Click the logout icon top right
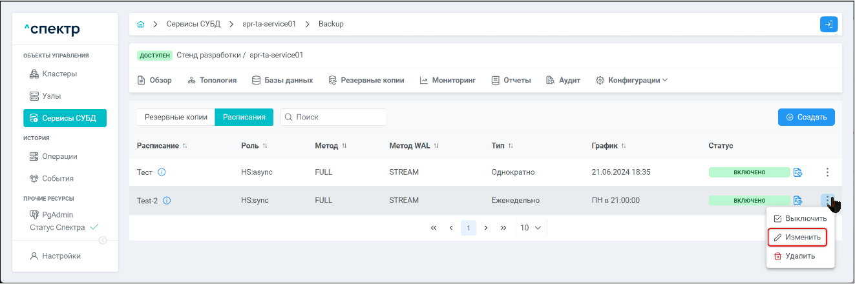This screenshot has height=284, width=855. pos(829,25)
